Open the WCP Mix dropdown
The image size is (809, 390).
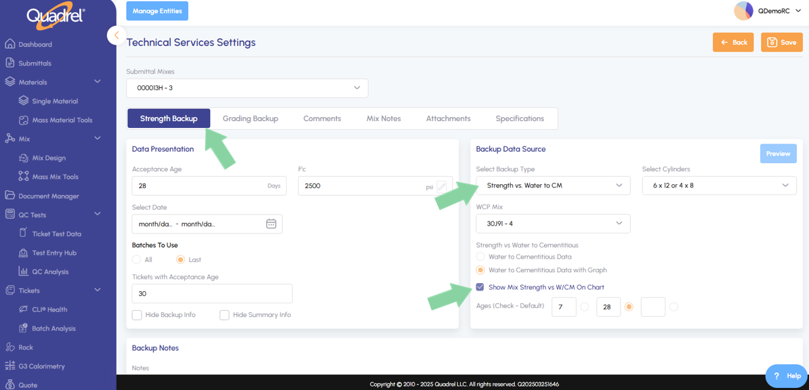(x=553, y=223)
